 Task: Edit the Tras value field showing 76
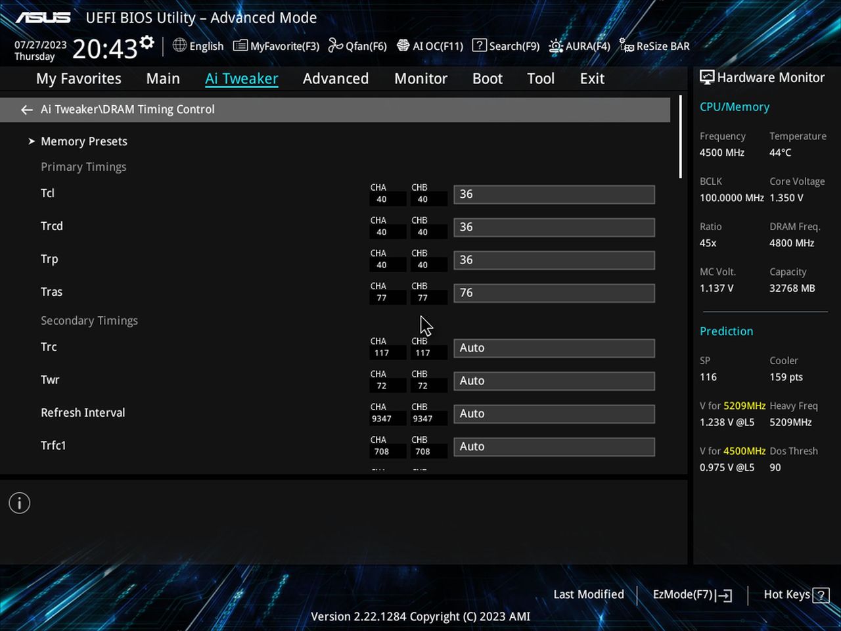[x=554, y=293]
